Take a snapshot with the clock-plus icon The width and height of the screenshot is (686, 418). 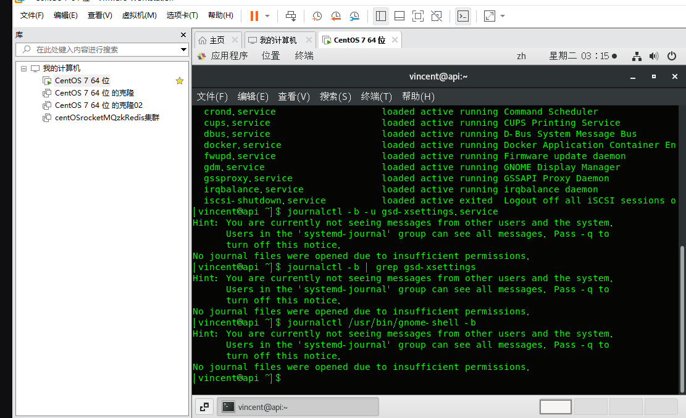coord(317,16)
